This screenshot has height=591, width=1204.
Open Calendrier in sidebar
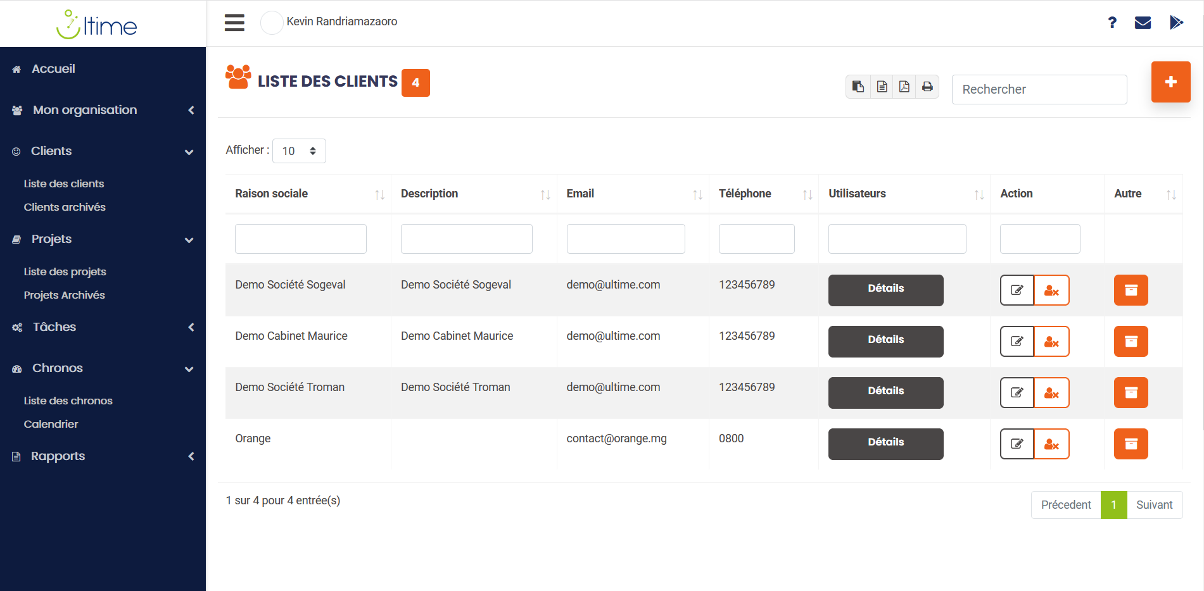tap(51, 424)
